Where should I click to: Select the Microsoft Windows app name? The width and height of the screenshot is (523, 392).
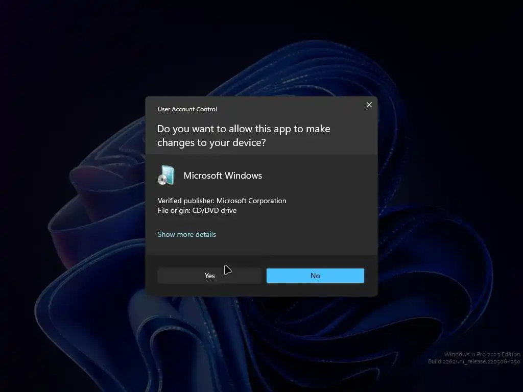tap(223, 176)
